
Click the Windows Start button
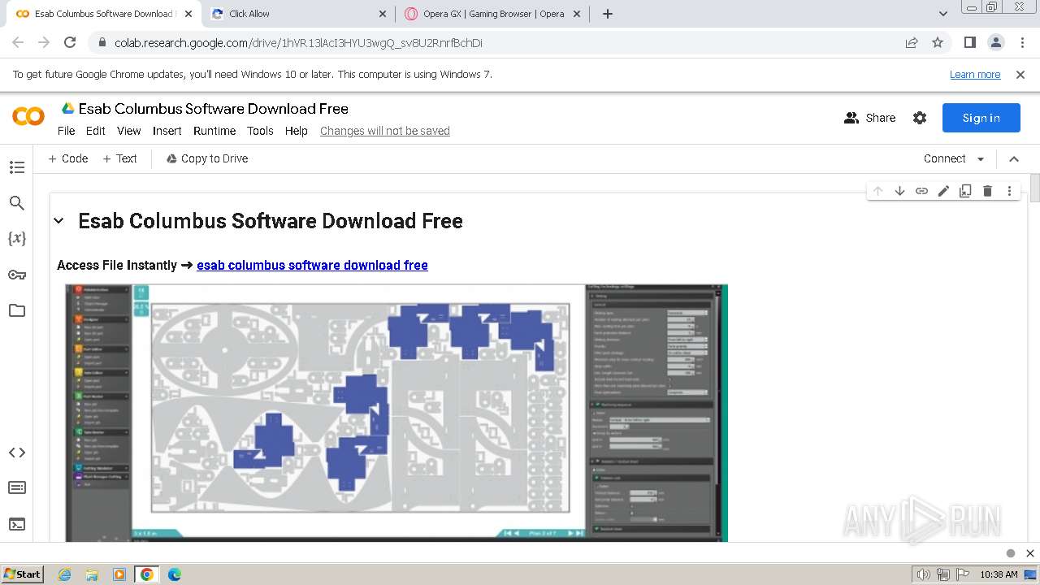22,574
